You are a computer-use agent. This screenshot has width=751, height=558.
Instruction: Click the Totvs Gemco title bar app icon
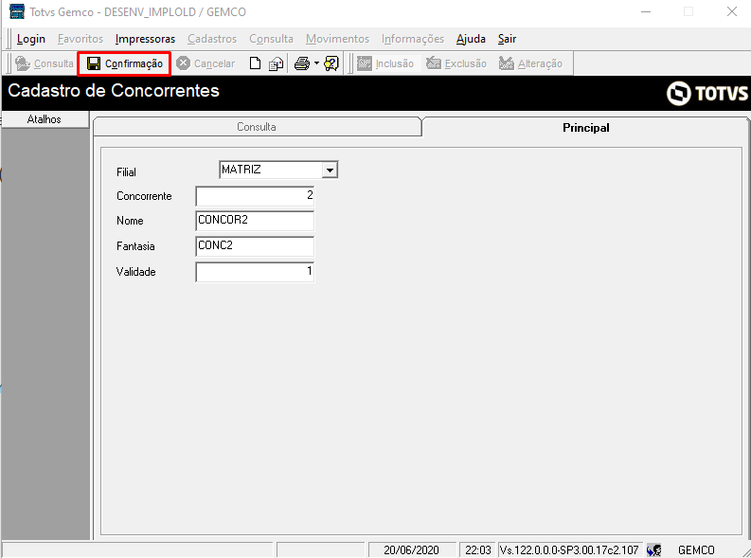coord(17,11)
